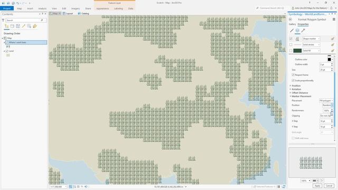Toggle the Solid stroke layer checkbox
This screenshot has width=338, height=190.
tap(291, 44)
